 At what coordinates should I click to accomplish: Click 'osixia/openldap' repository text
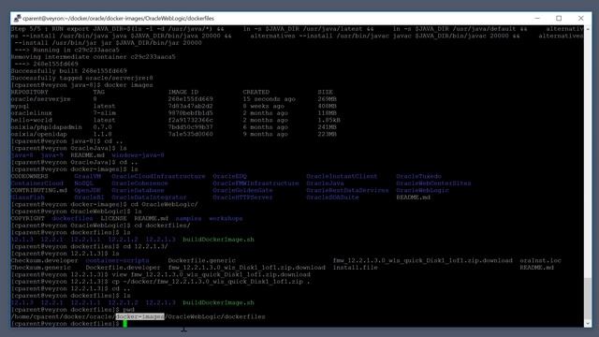point(39,134)
